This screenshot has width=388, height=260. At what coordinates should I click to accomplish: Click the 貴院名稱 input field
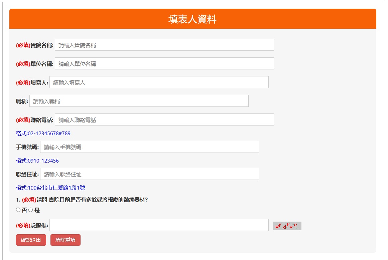(164, 45)
